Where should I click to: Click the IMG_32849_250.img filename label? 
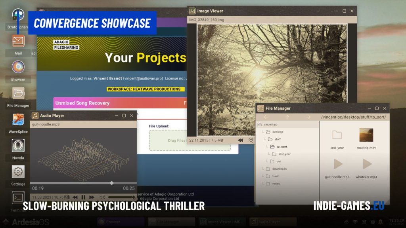coord(207,20)
